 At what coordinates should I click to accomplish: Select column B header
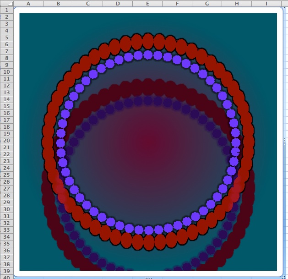[58, 4]
